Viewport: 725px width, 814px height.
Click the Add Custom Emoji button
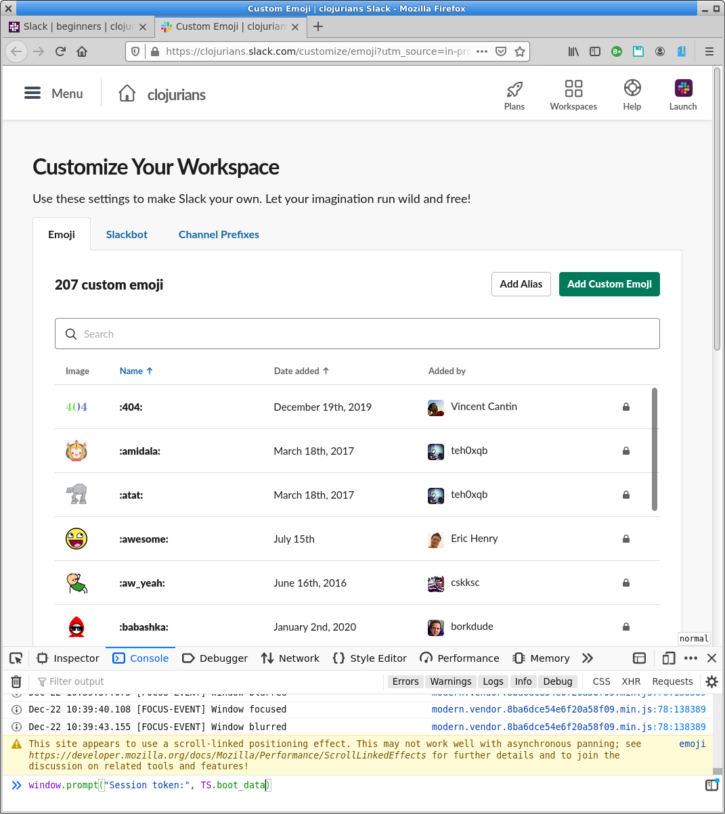tap(609, 284)
